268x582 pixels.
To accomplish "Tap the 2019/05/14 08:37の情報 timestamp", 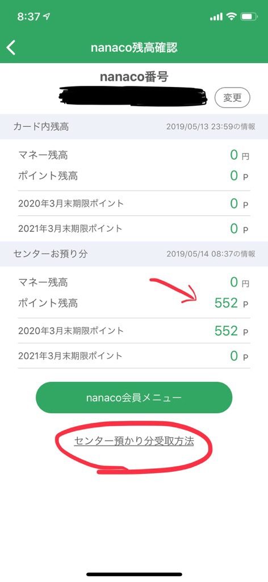I will 211,254.
